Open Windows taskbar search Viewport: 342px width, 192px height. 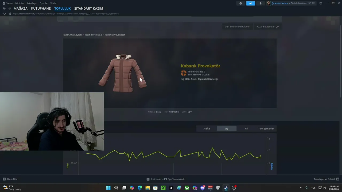pos(116,188)
